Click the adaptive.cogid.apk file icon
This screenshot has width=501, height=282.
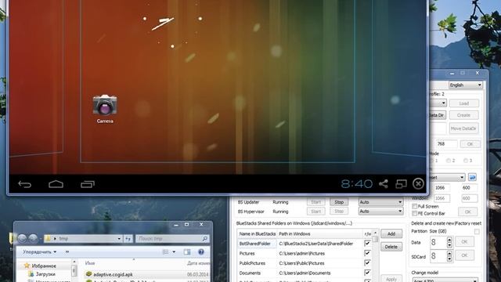(x=88, y=274)
